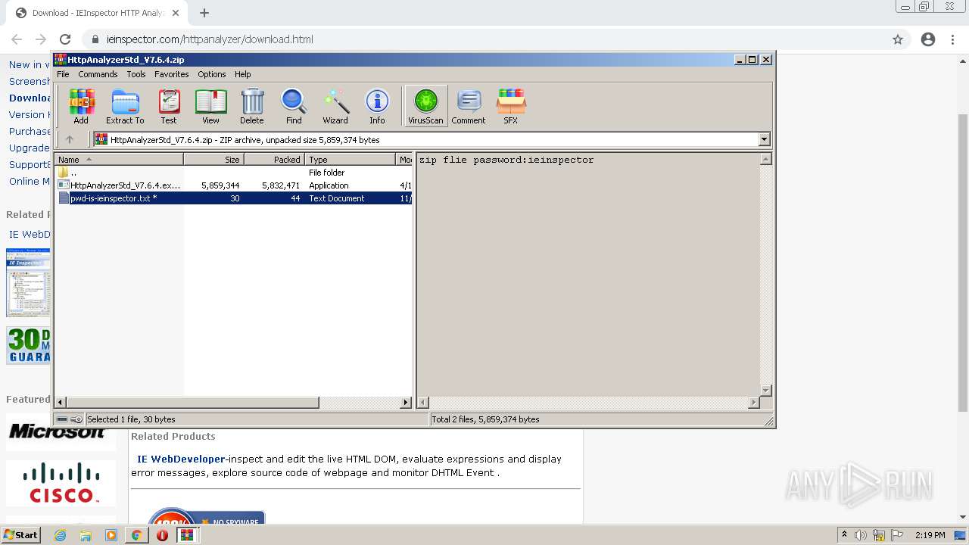Screen dimensions: 969x545
Task: Open file explorer from taskbar
Action: (x=86, y=535)
